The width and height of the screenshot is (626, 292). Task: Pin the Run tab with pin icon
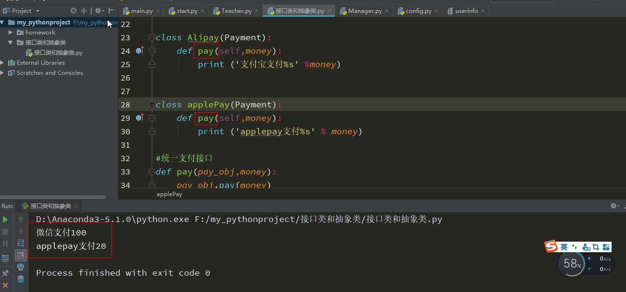pos(5,273)
